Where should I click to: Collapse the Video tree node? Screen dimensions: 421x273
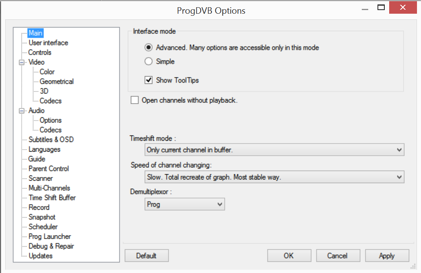21,63
